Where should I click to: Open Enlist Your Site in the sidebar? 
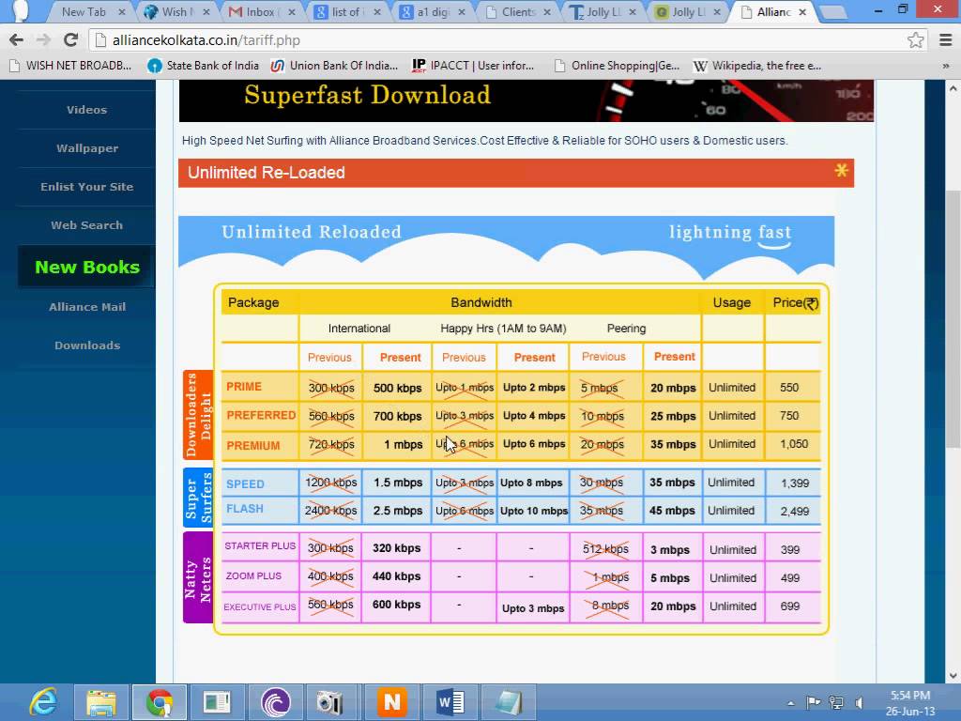coord(87,187)
